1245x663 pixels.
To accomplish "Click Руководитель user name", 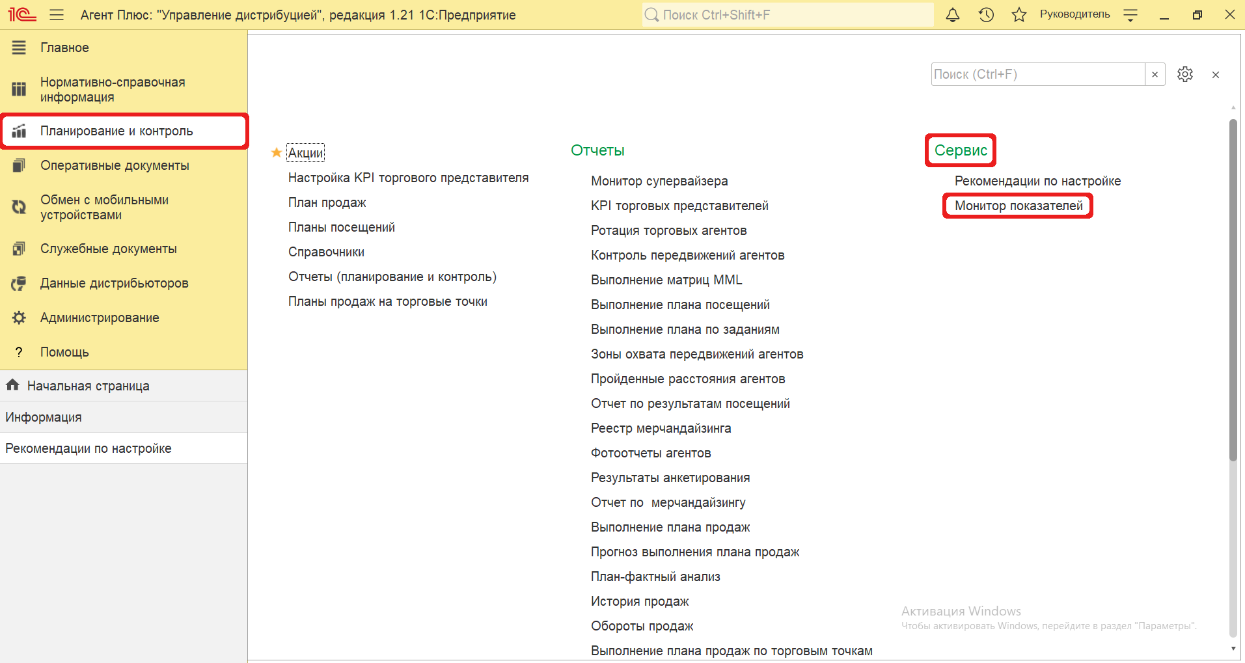I will point(1074,14).
